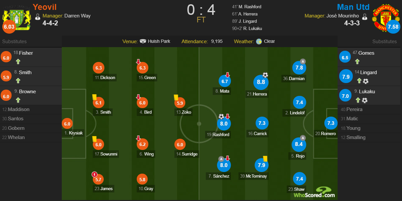402x201 pixels.
Task: Click the clear weather sun icon
Action: (x=259, y=42)
